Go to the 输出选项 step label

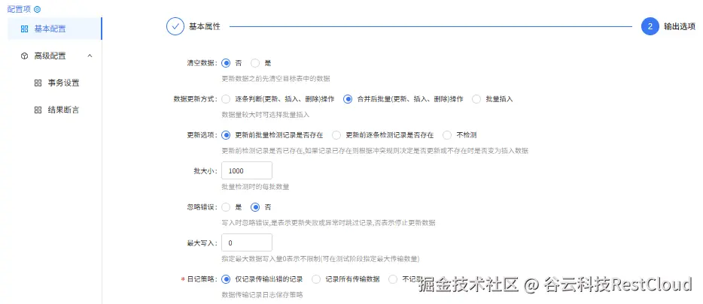click(x=680, y=27)
